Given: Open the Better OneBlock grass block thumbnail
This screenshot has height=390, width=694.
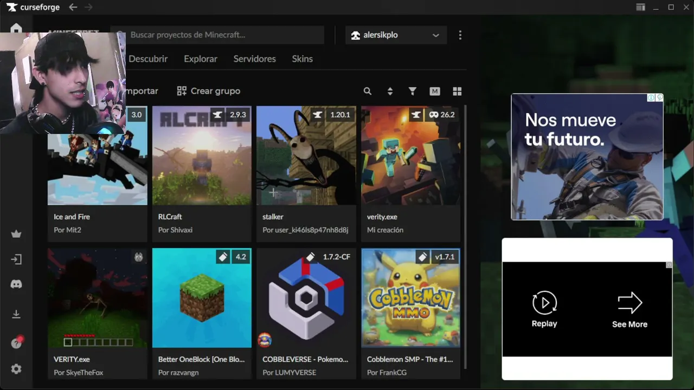Looking at the screenshot, I should pyautogui.click(x=202, y=298).
